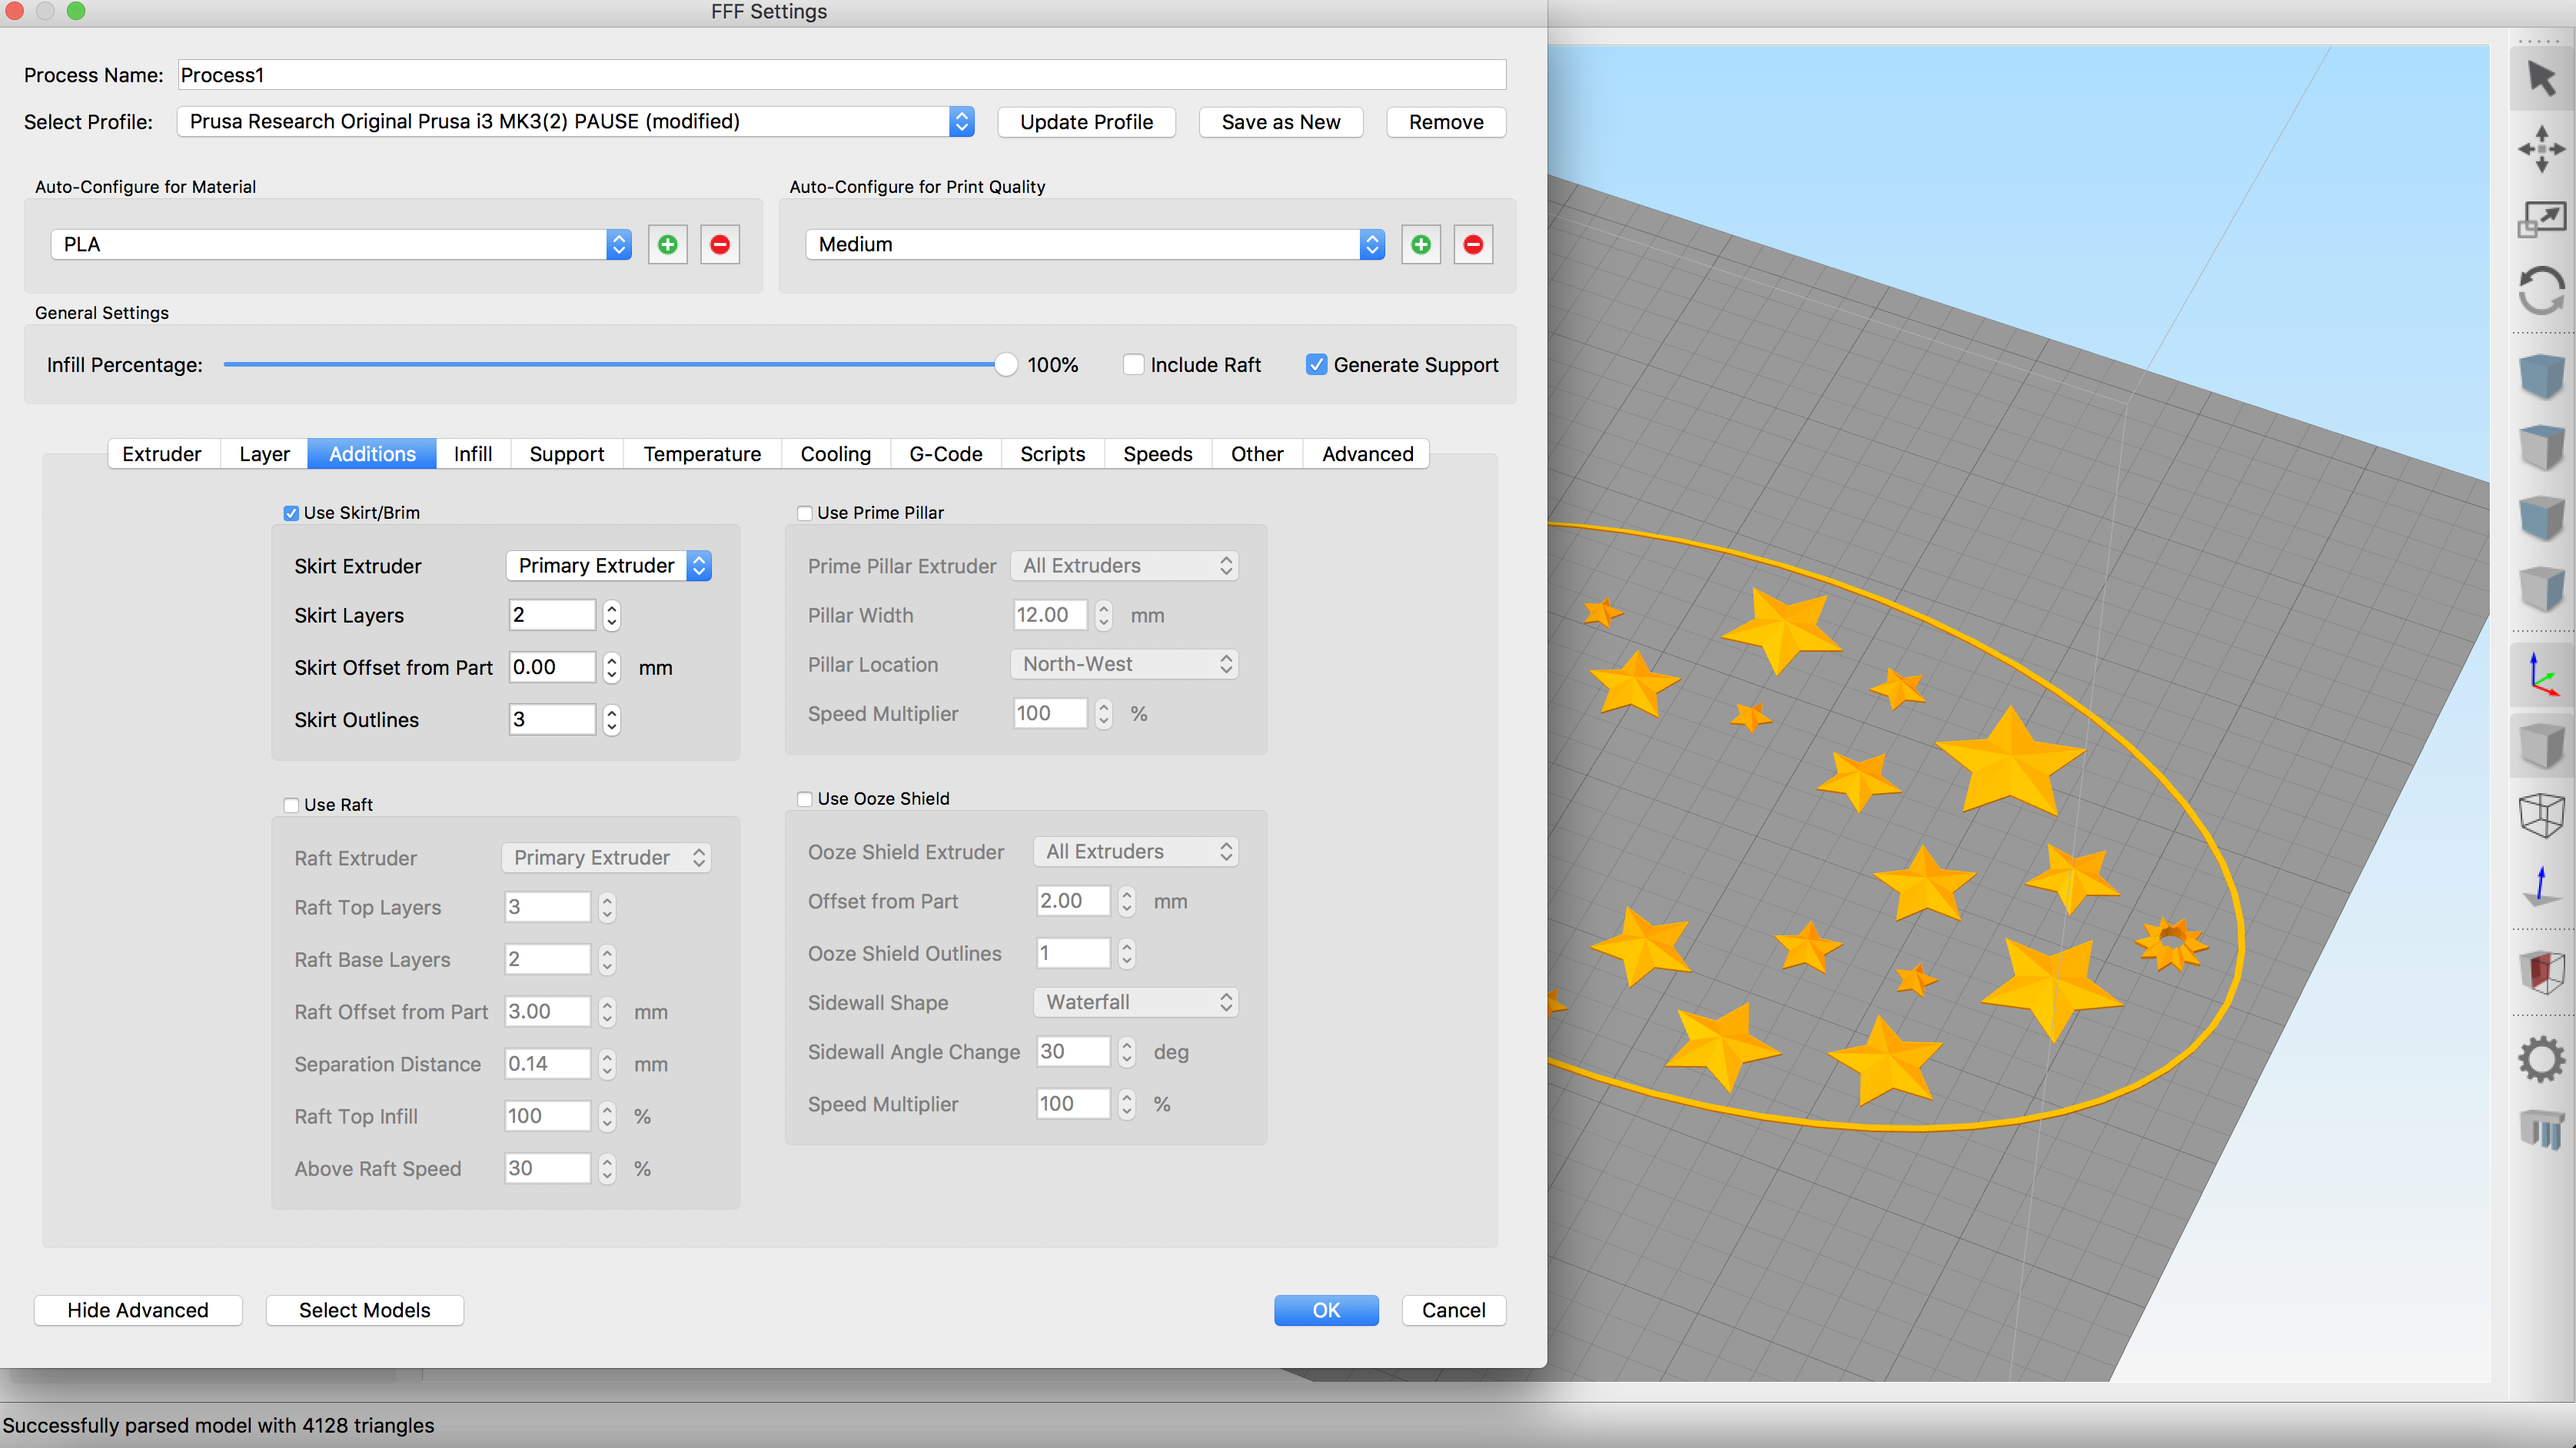
Task: Open the G-Code tab
Action: (x=945, y=454)
